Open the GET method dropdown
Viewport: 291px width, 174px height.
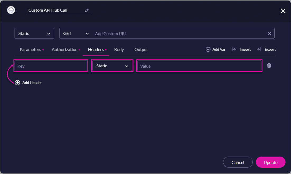pyautogui.click(x=76, y=33)
